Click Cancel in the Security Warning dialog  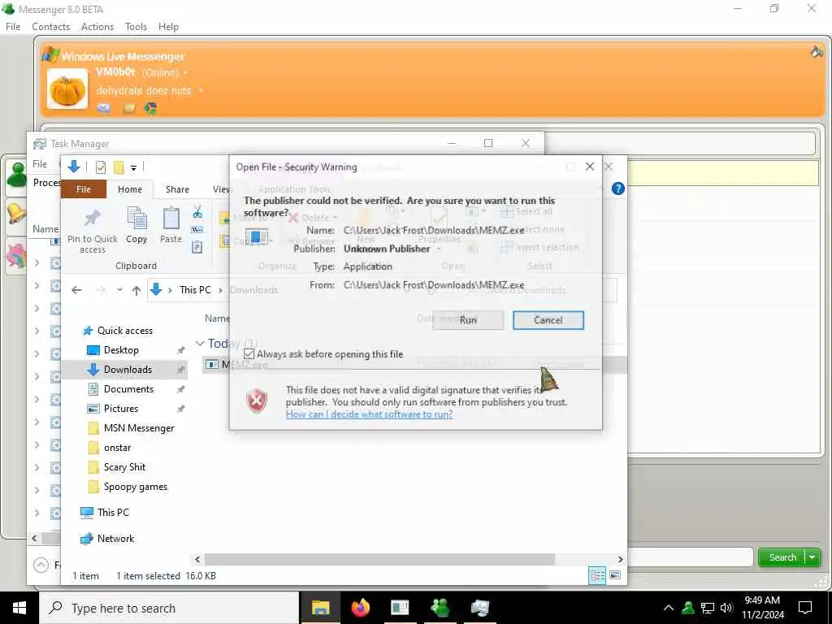tap(548, 320)
